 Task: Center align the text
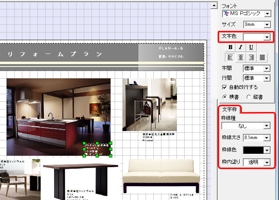click(241, 58)
